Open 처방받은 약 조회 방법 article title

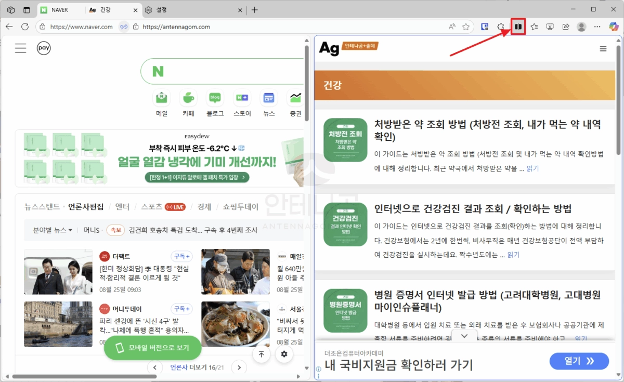tap(488, 130)
